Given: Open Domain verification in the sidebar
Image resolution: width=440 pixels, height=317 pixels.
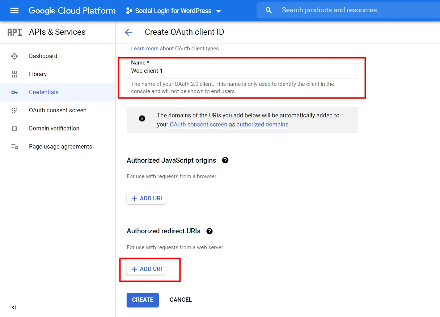Looking at the screenshot, I should (58, 128).
